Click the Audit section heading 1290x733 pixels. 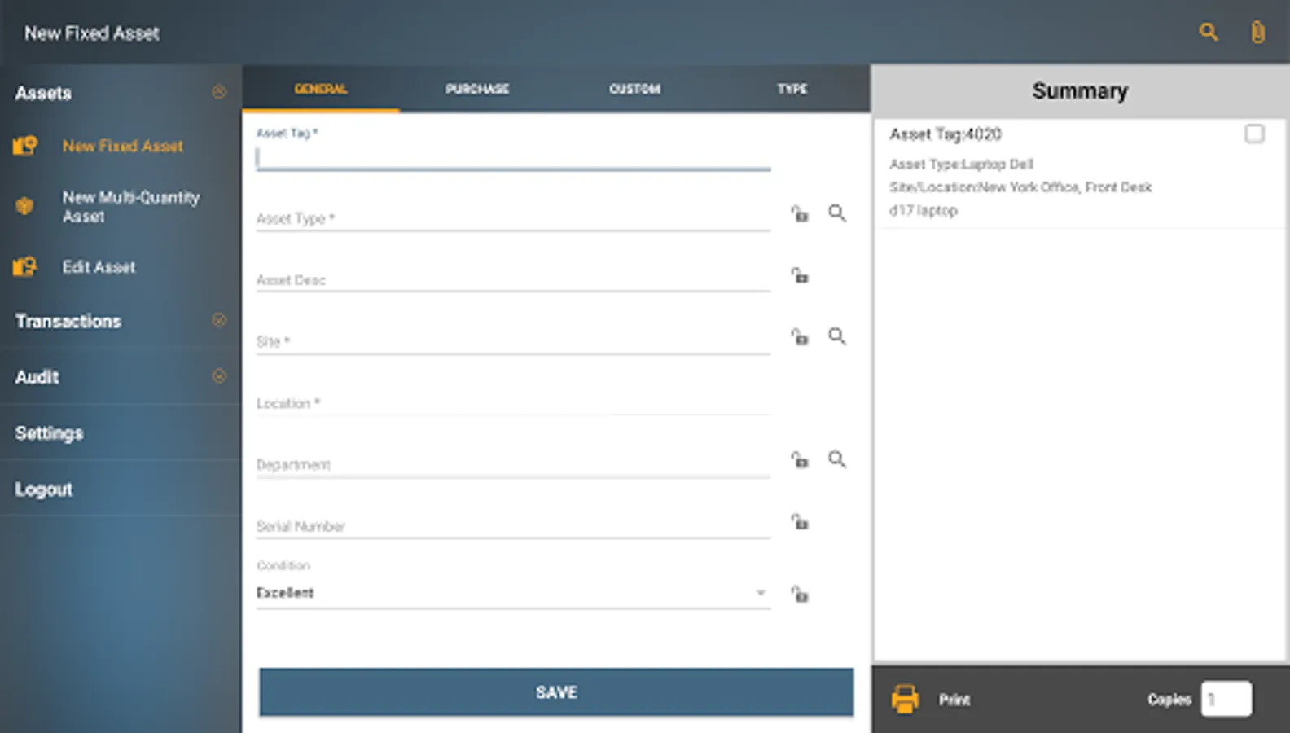click(x=37, y=376)
